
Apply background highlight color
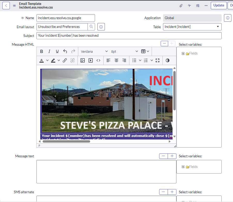click(x=53, y=60)
